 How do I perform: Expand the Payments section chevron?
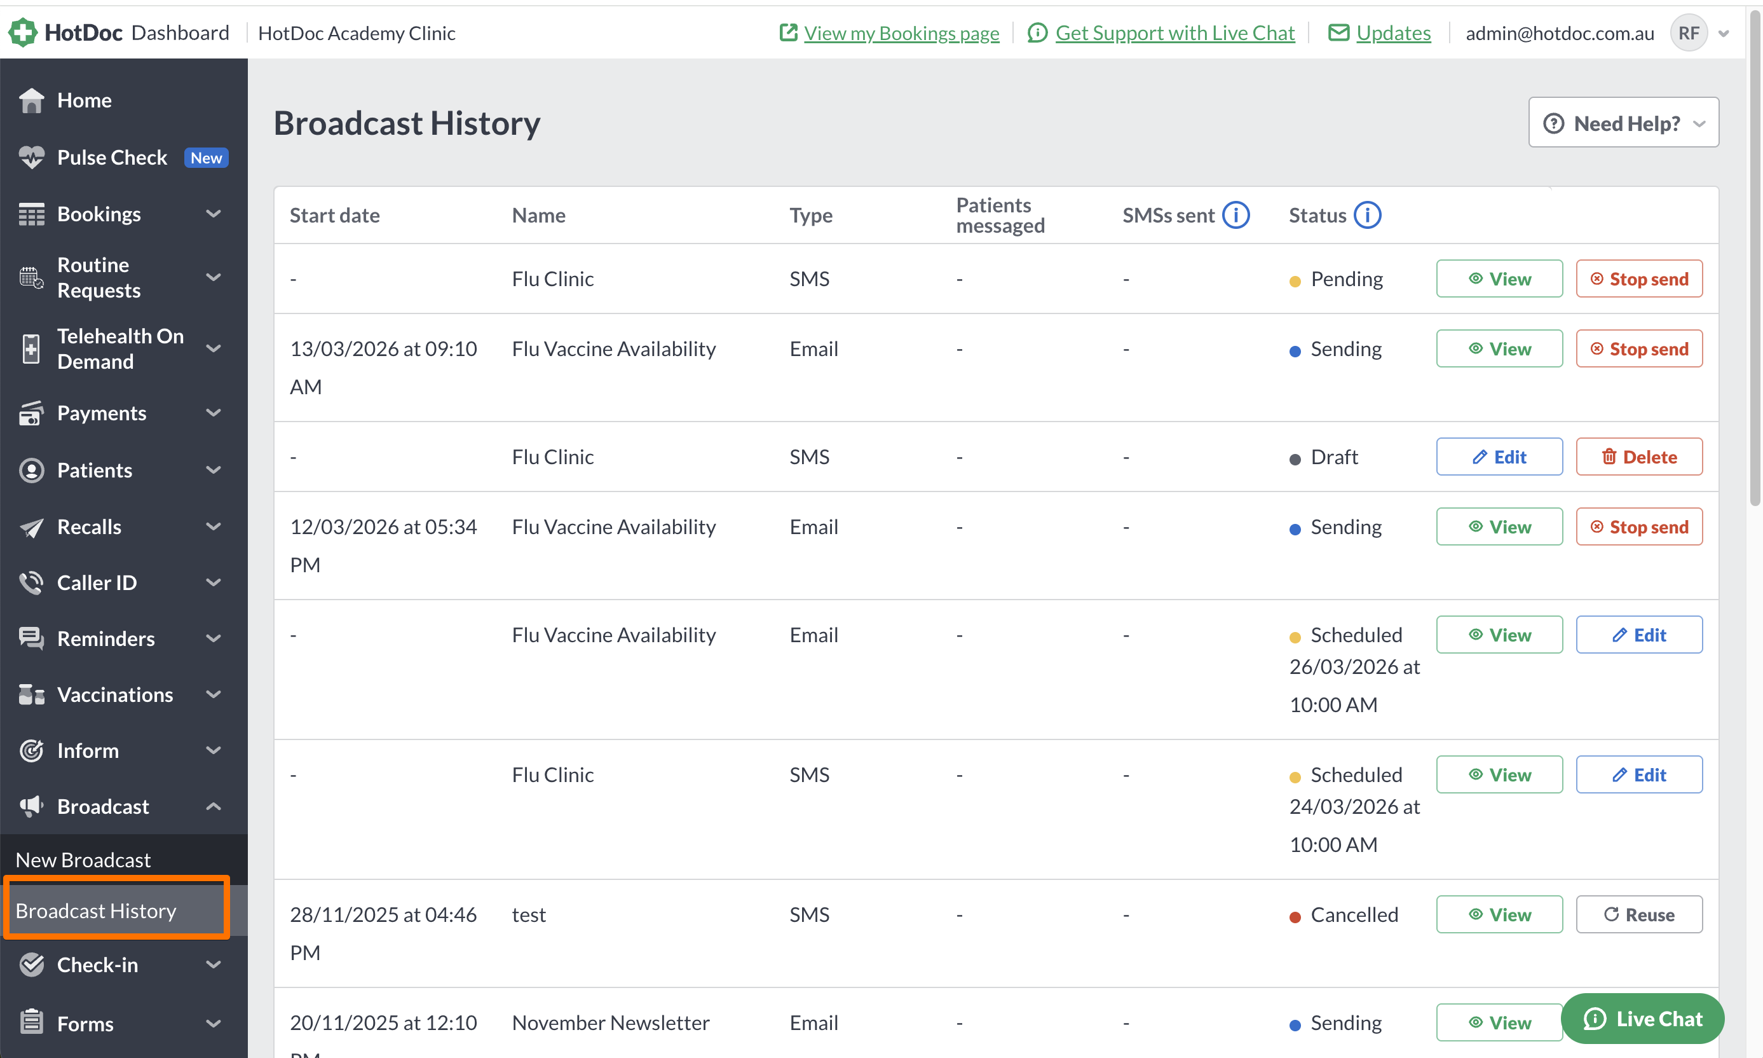[x=213, y=413]
